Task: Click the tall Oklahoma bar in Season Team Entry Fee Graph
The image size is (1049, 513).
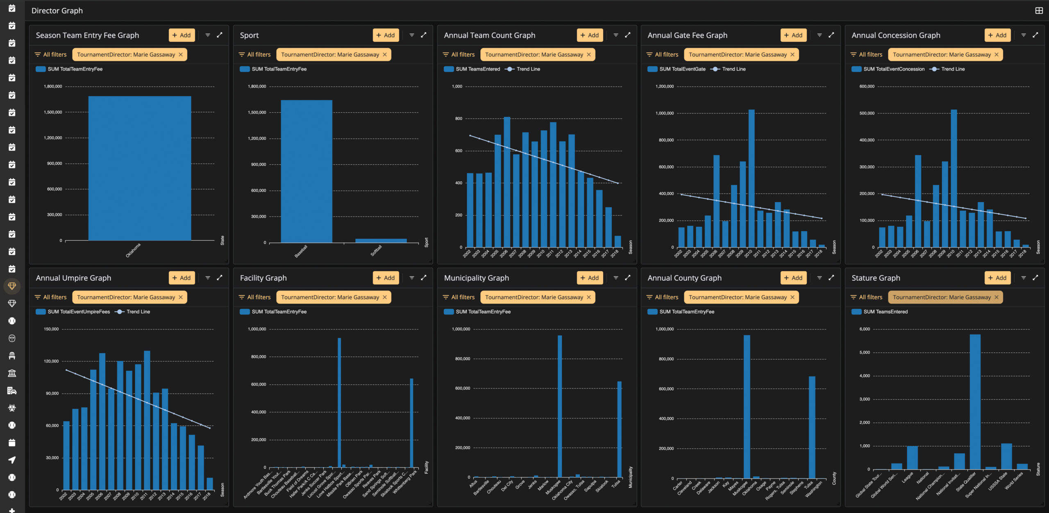Action: click(x=140, y=168)
